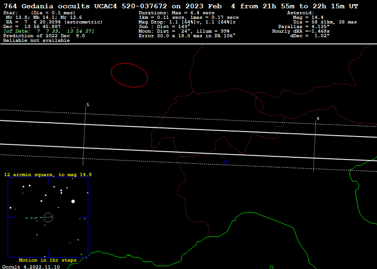Click '1km = 0.11 secs, 1mas = 0.17 secs' line
Viewport: 377px width, 269px height.
pos(188,17)
